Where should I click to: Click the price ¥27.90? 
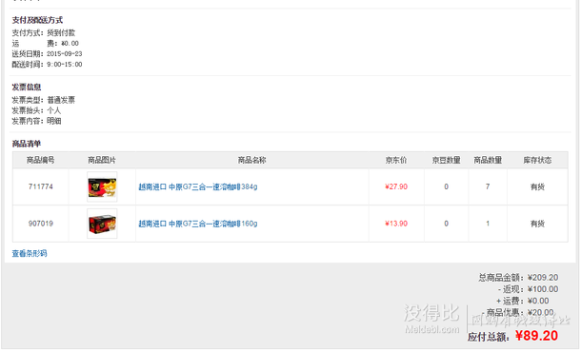coord(396,186)
